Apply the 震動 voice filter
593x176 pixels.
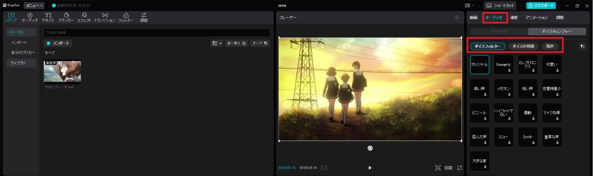tap(527, 113)
